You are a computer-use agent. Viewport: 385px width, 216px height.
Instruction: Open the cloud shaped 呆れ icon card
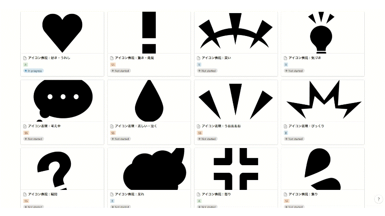[149, 169]
